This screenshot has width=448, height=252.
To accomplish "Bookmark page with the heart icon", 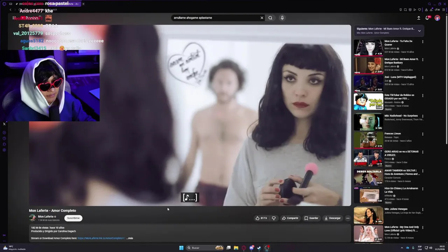I will (x=419, y=10).
